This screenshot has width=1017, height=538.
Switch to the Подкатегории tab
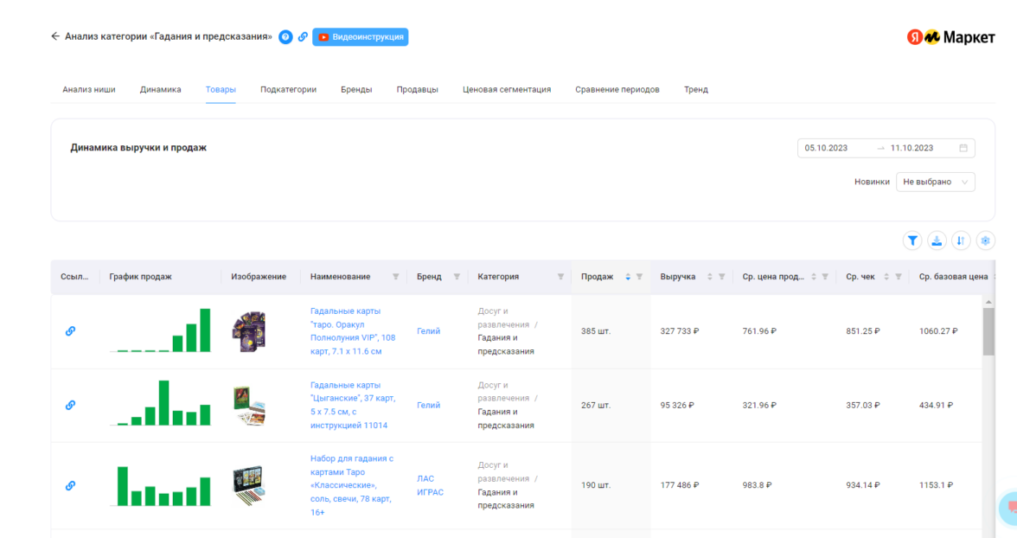[288, 89]
